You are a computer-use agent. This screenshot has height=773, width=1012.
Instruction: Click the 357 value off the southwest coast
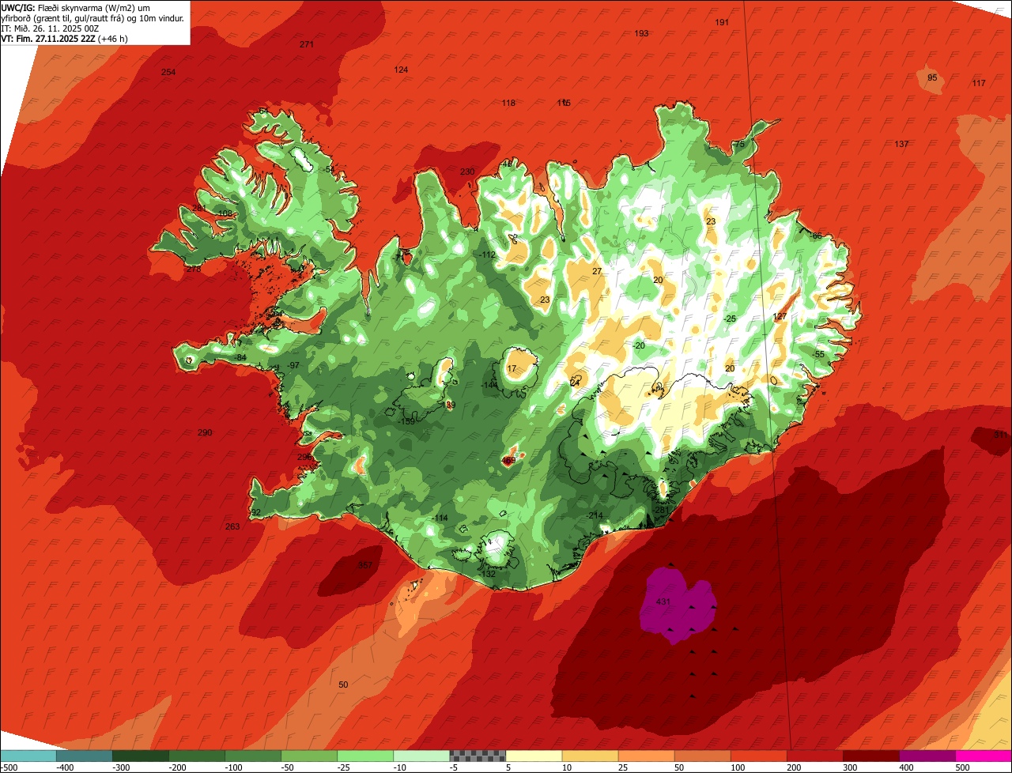(364, 565)
